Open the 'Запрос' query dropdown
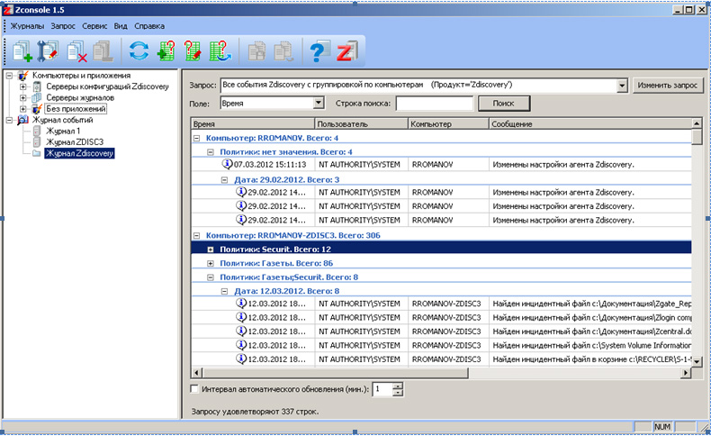Viewport: 711px width, 436px height. [621, 85]
